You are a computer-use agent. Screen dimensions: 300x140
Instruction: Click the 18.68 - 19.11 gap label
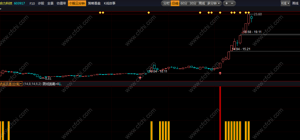[x=252, y=32]
